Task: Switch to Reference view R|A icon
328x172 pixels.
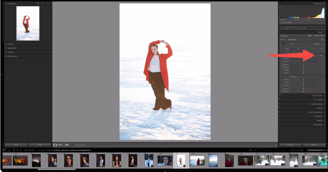Action: click(60, 145)
